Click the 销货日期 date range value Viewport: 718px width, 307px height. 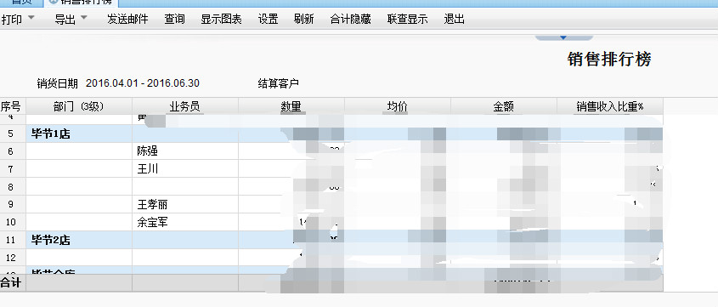point(143,83)
